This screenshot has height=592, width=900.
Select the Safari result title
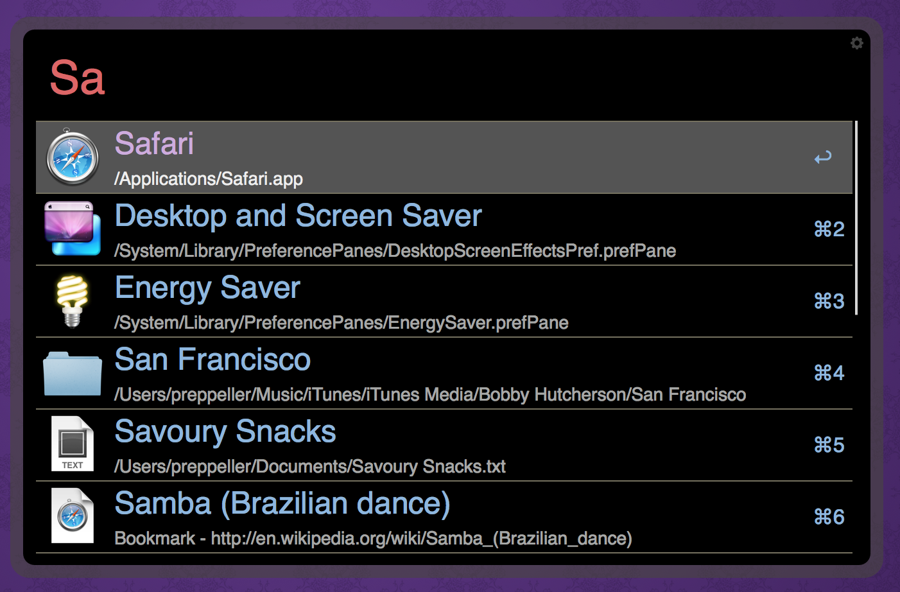tap(154, 143)
